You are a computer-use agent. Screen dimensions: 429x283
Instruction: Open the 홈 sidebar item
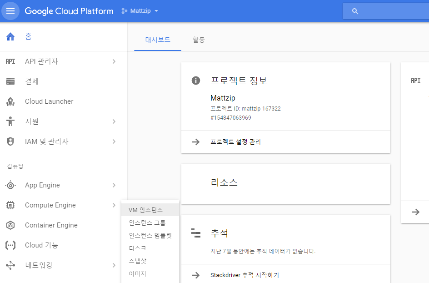64,36
